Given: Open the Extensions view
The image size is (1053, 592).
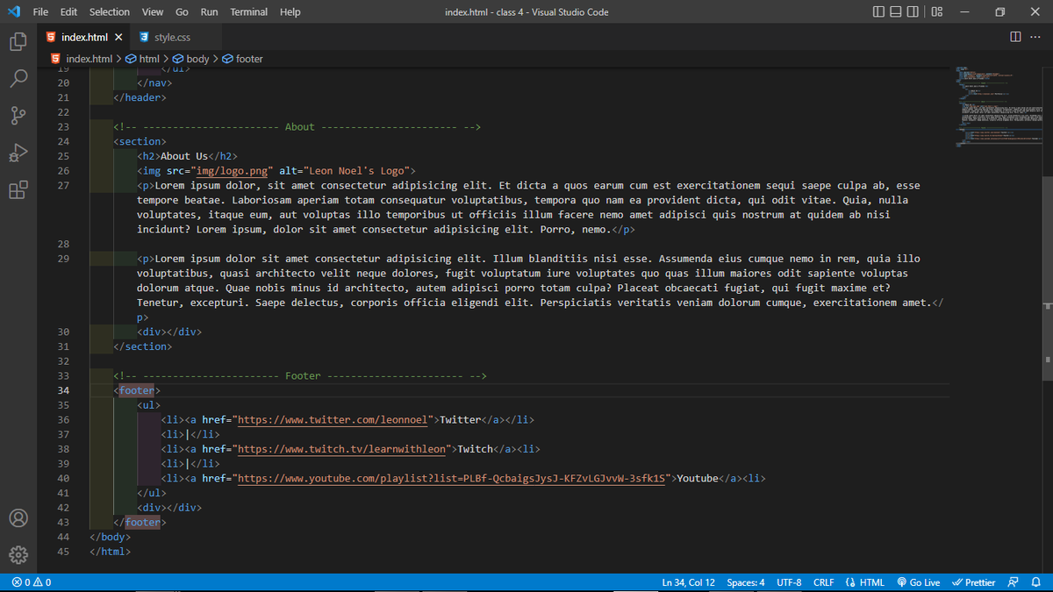Looking at the screenshot, I should [x=18, y=190].
